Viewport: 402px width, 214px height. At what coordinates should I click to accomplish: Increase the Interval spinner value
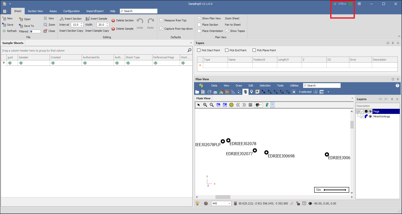[81, 24]
